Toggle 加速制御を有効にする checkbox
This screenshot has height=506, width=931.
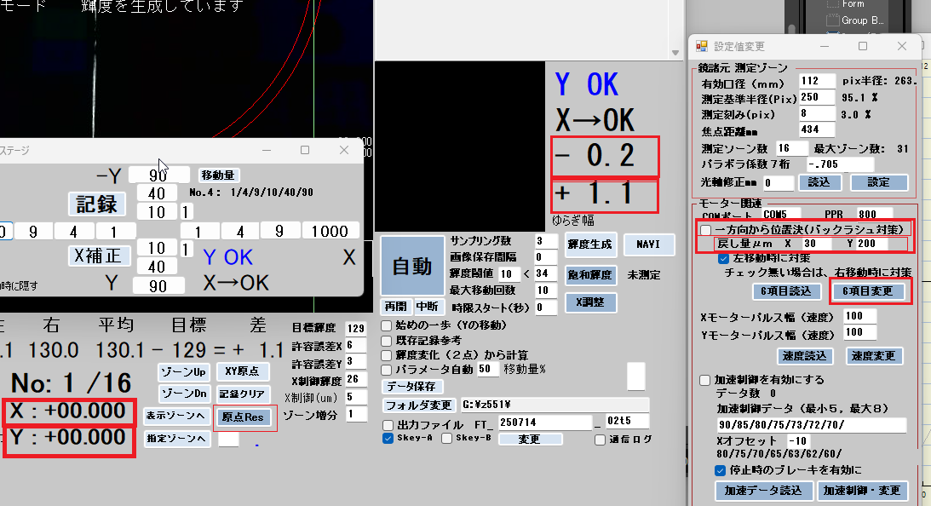pos(705,380)
